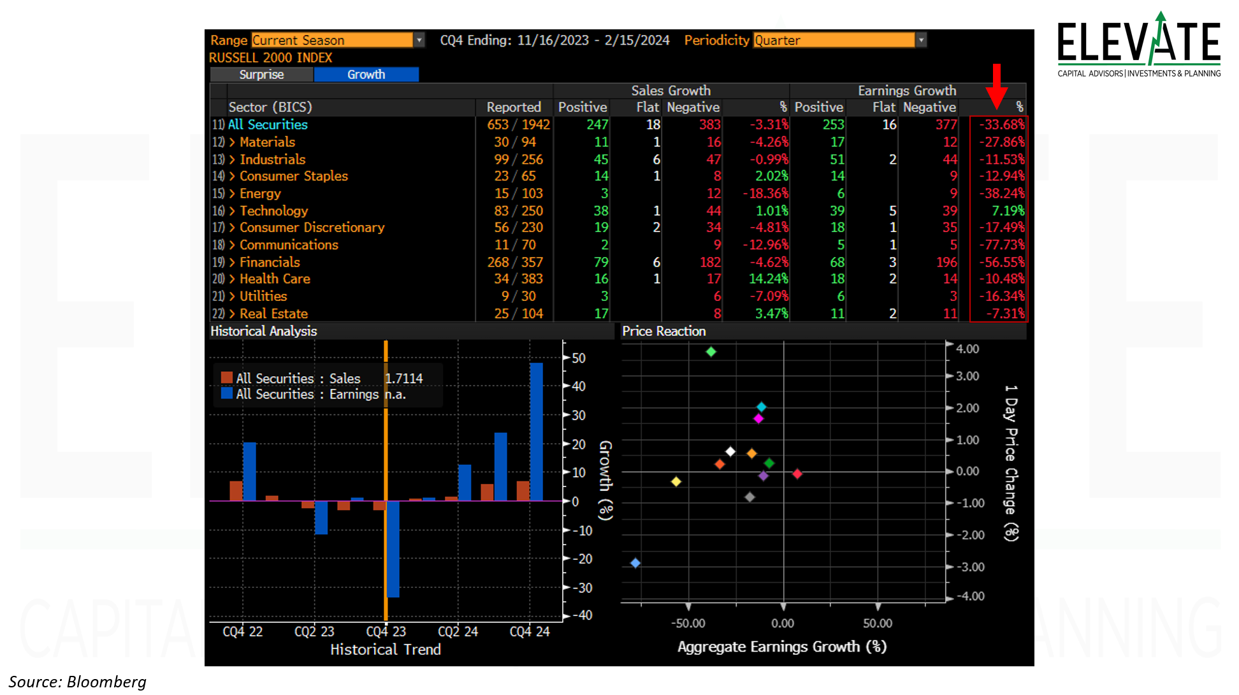Viewport: 1239px width, 695px height.
Task: Click the Source: Bloomberg caption
Action: 78,682
